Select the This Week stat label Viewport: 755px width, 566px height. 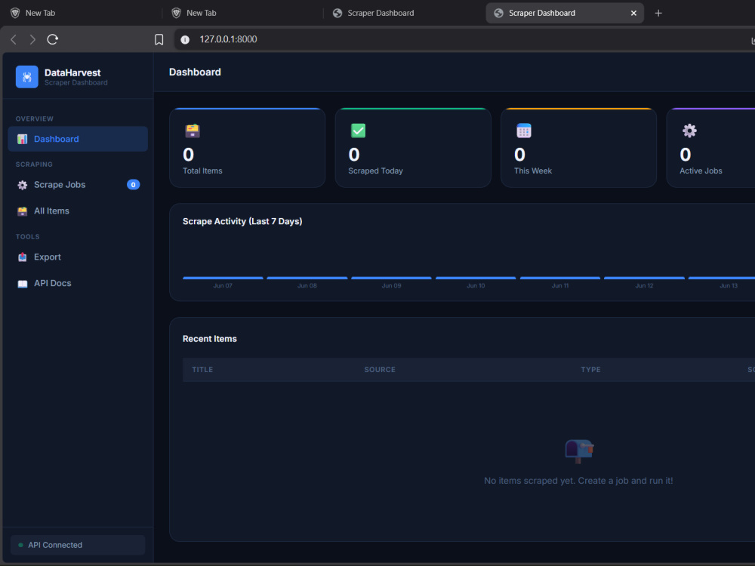(532, 171)
